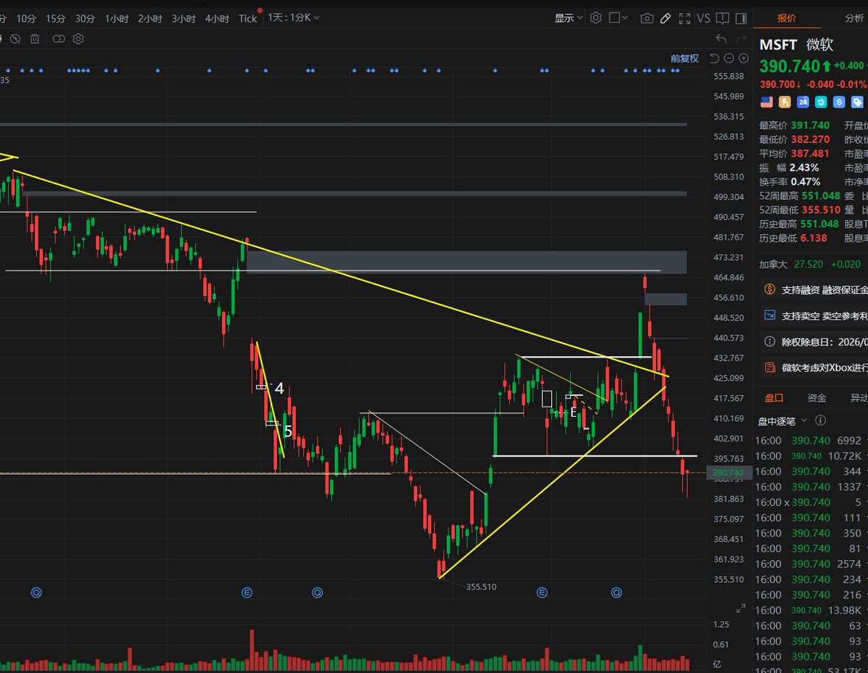Open 支持卖空 short selling info link
This screenshot has height=673, width=868.
coord(815,316)
